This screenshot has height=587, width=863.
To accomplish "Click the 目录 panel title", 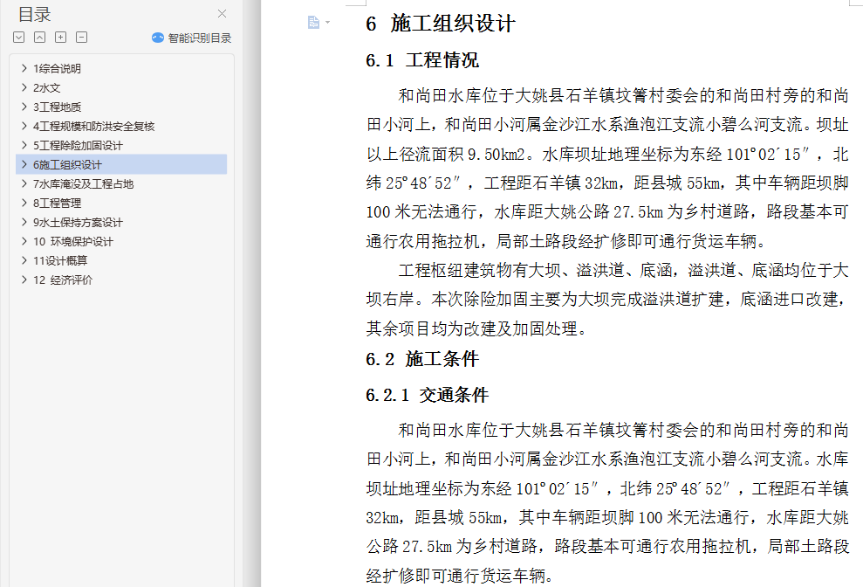I will (x=34, y=14).
